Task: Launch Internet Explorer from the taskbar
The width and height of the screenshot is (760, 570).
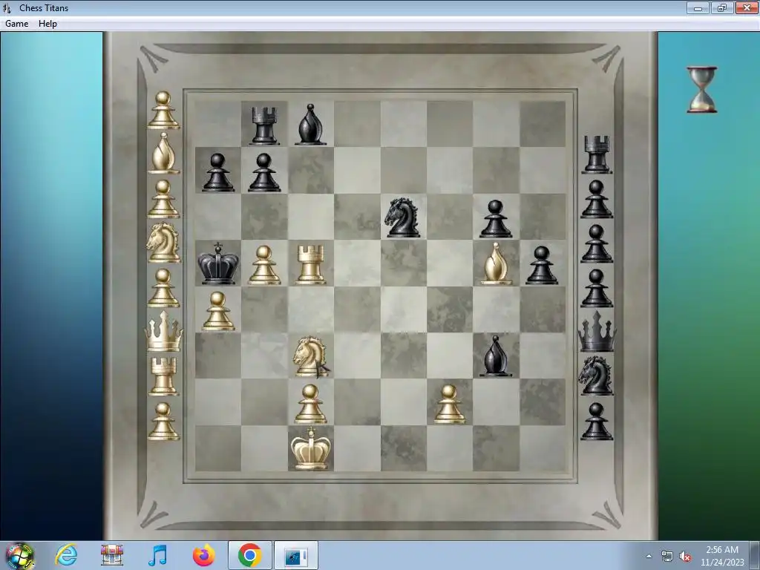Action: [66, 555]
